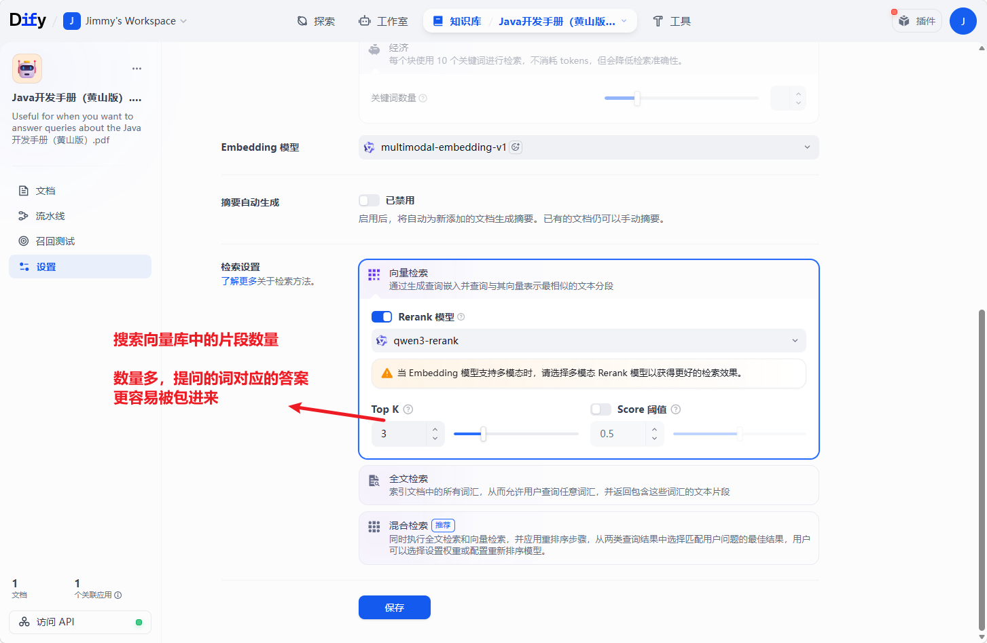Toggle 摘要自动生成 switch
The height and width of the screenshot is (643, 987).
click(369, 200)
